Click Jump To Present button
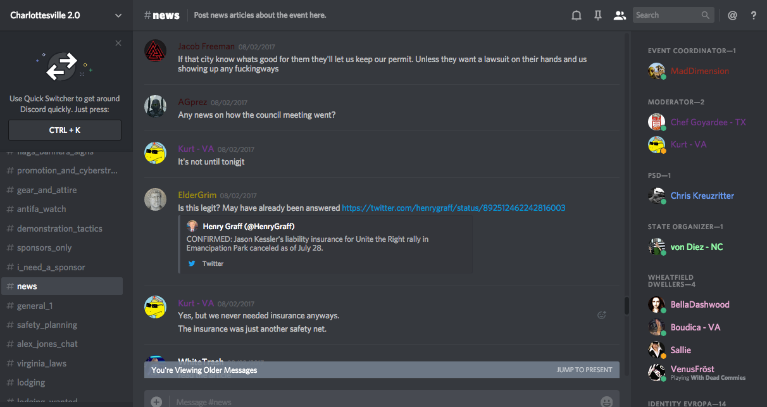The image size is (767, 407). (x=584, y=370)
